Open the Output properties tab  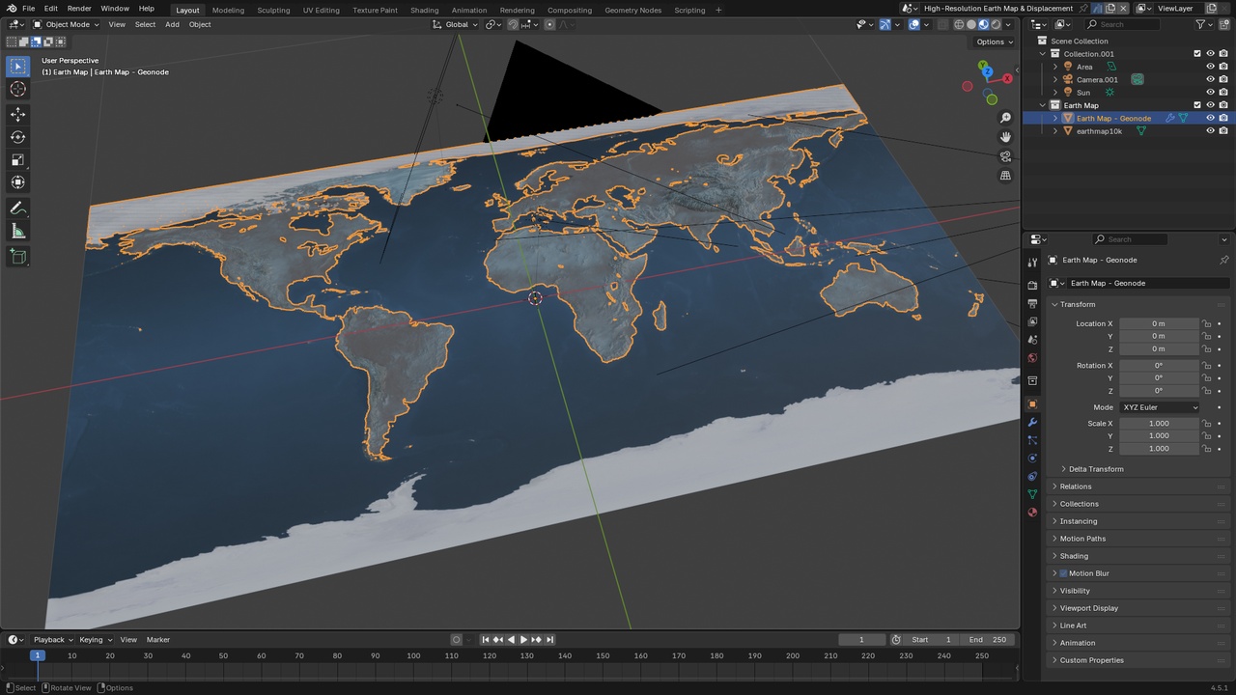coord(1032,304)
